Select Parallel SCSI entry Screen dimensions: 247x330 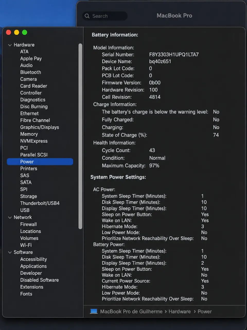[x=34, y=155]
